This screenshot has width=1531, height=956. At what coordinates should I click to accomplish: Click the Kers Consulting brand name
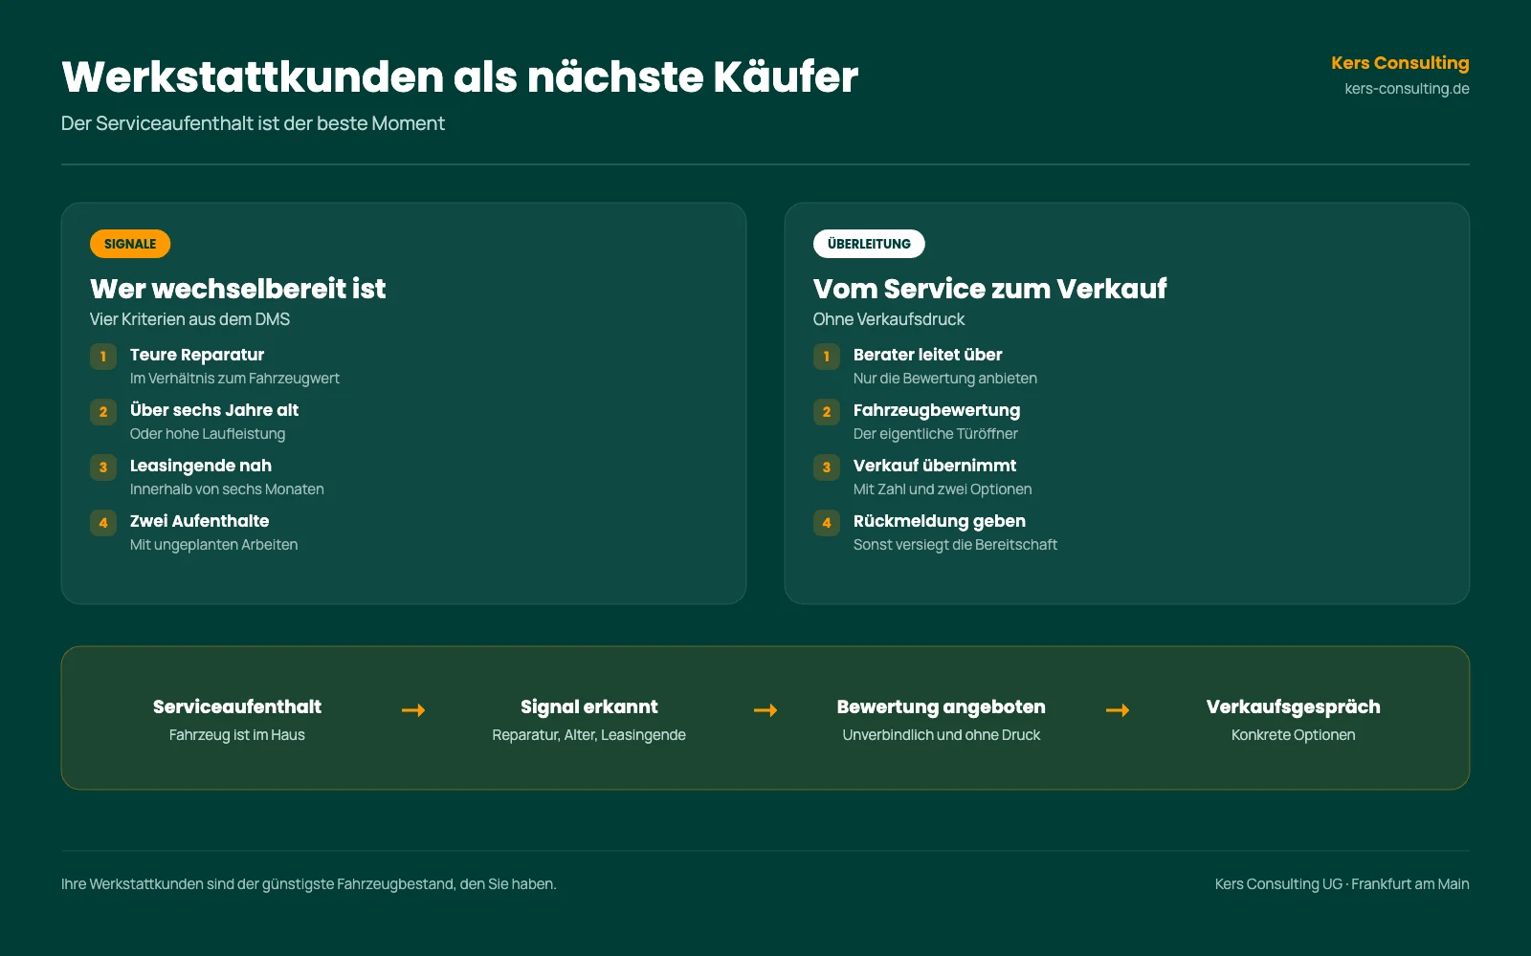pyautogui.click(x=1400, y=63)
